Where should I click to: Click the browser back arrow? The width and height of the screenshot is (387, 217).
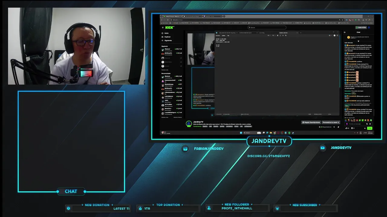tap(161, 20)
